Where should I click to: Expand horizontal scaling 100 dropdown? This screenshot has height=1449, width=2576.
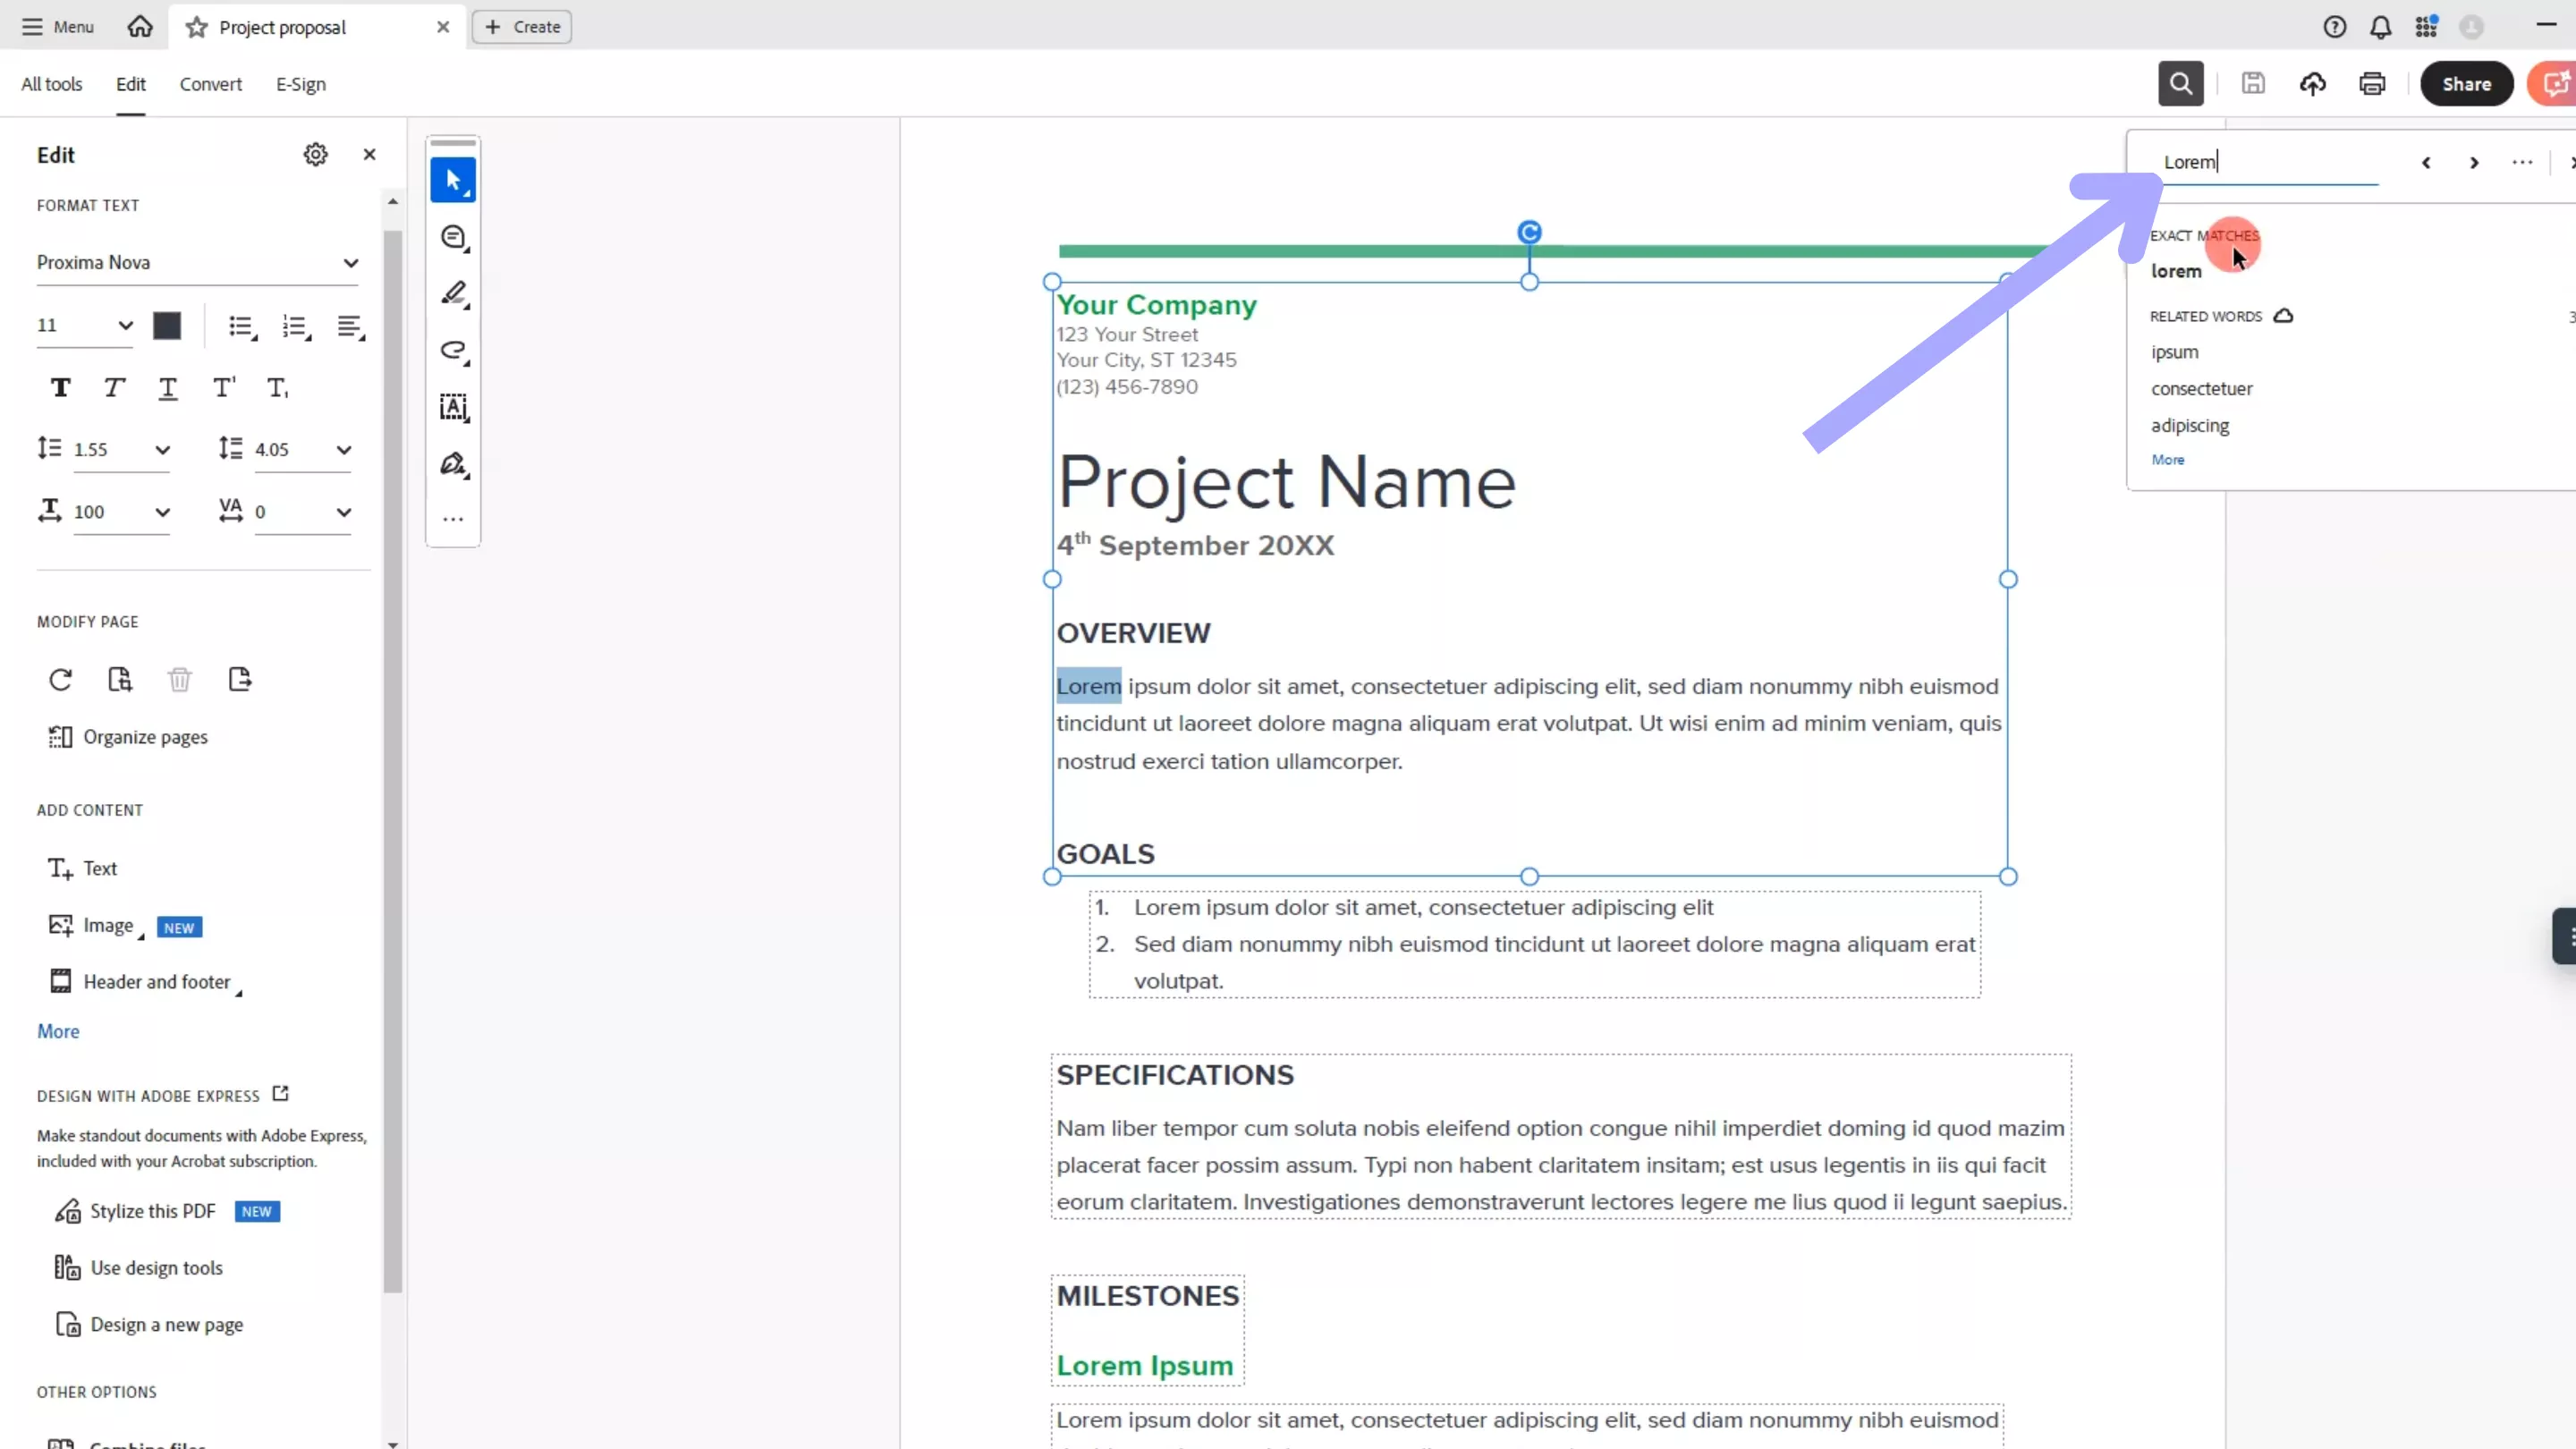(122, 512)
